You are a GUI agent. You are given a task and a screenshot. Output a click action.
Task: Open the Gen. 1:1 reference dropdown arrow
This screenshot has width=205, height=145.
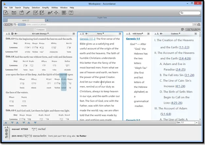click(197, 123)
